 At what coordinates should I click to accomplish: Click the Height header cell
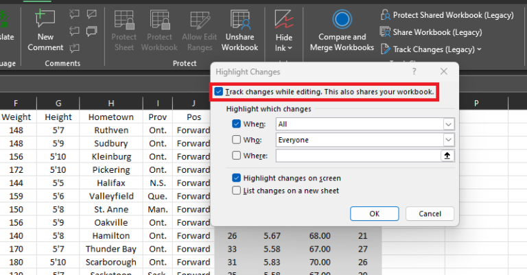click(58, 117)
